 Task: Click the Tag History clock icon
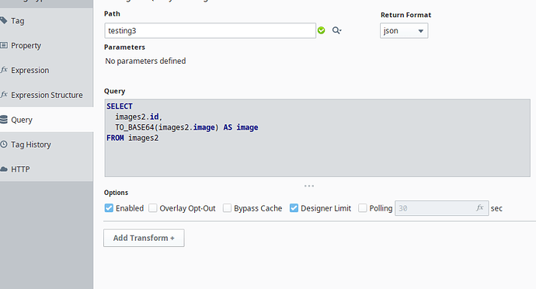(3, 144)
